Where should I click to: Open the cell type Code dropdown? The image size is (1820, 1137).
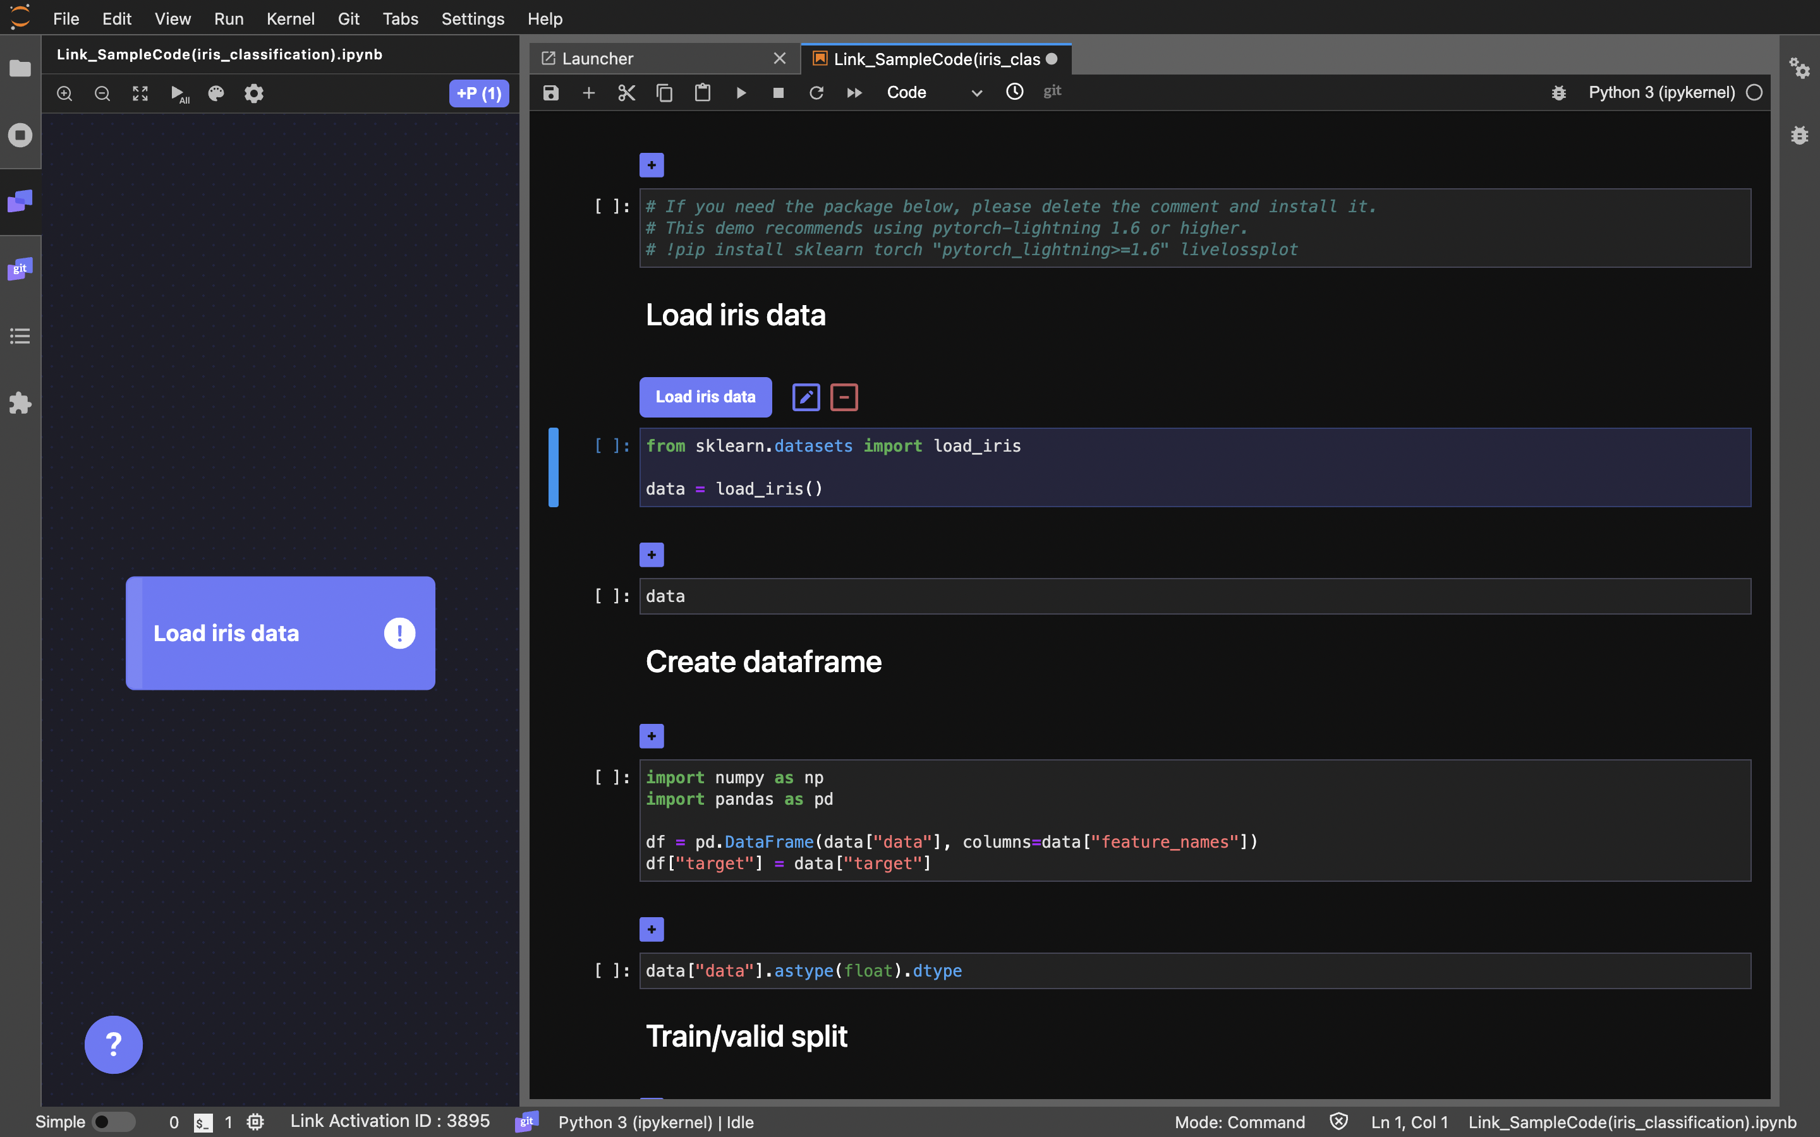coord(933,92)
